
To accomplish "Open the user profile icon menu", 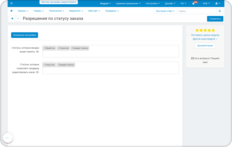I will [218, 3].
